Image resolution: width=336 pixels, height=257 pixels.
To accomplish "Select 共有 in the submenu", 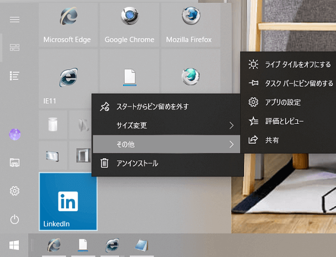I will pyautogui.click(x=289, y=140).
